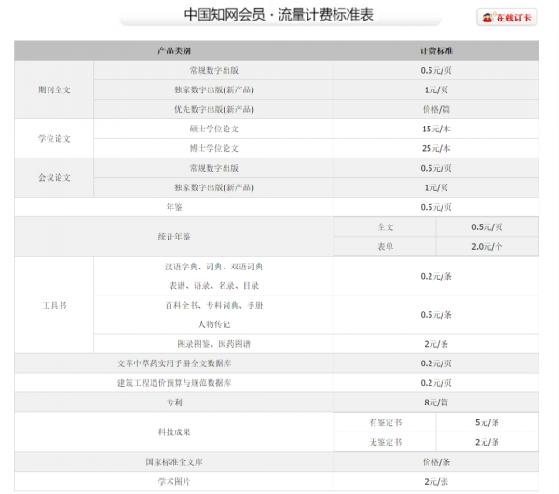
Task: Click the 科技成果 row label
Action: pos(174,432)
